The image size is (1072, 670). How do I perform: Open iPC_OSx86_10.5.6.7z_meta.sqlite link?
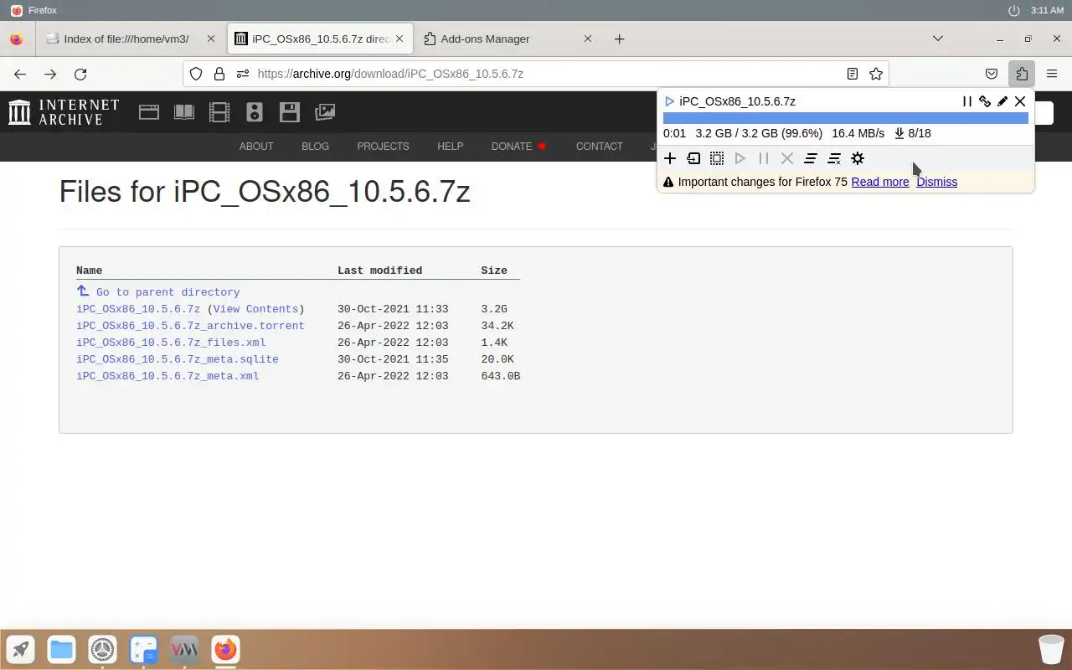point(178,359)
